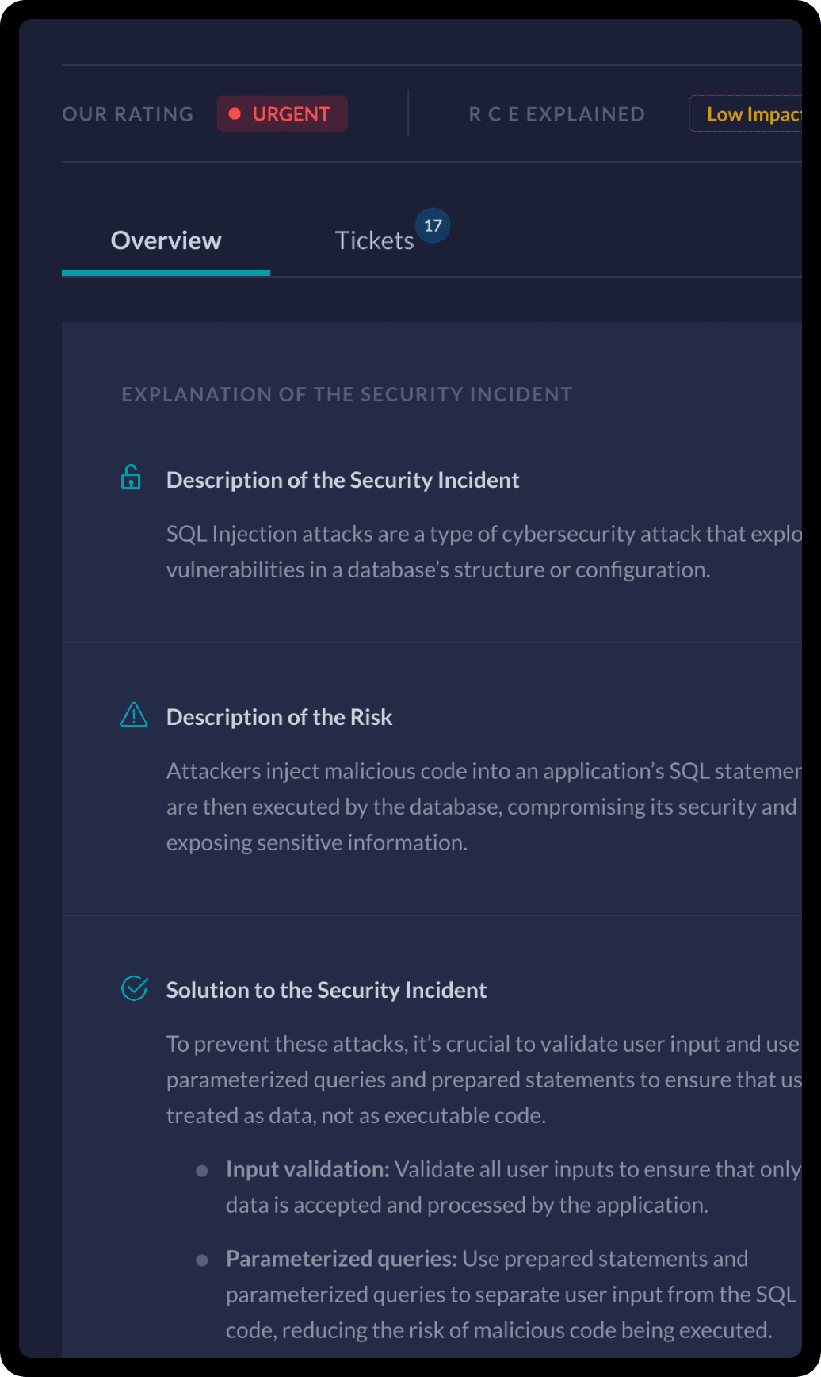The image size is (821, 1377).
Task: Click the bold Input validation label
Action: click(x=307, y=1169)
